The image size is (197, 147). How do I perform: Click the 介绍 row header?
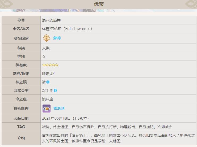21,138
